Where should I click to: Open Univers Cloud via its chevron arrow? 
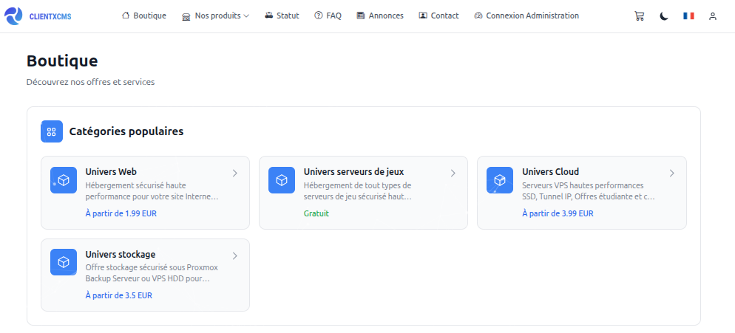pos(671,174)
